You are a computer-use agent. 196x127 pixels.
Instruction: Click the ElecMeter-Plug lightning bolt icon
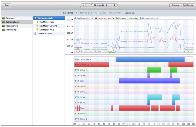point(37,30)
